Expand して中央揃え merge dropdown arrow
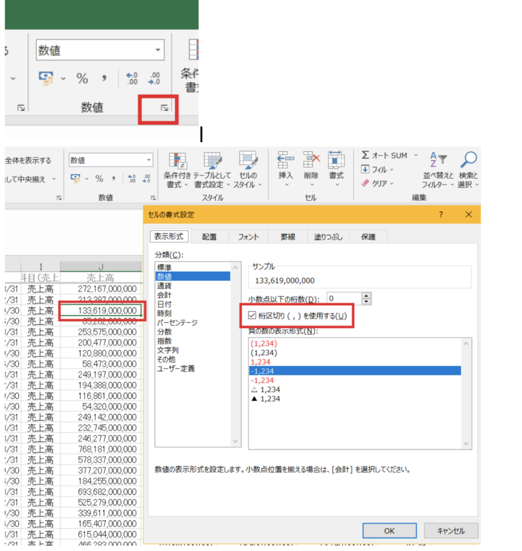The image size is (522, 551). pyautogui.click(x=54, y=179)
